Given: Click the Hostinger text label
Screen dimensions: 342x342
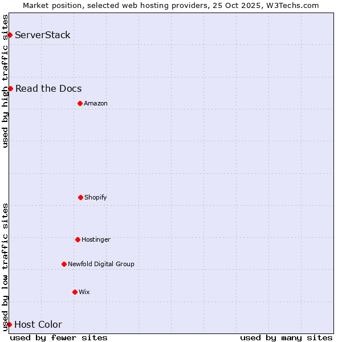Looking at the screenshot, I should 96,239.
